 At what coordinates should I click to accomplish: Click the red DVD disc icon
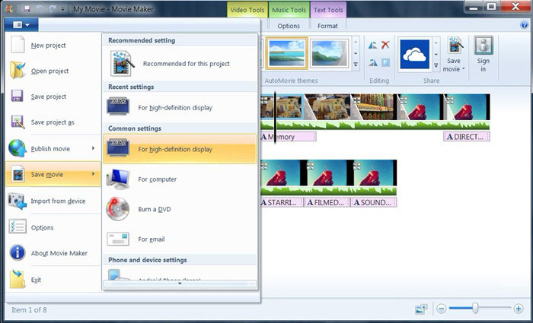click(x=117, y=209)
